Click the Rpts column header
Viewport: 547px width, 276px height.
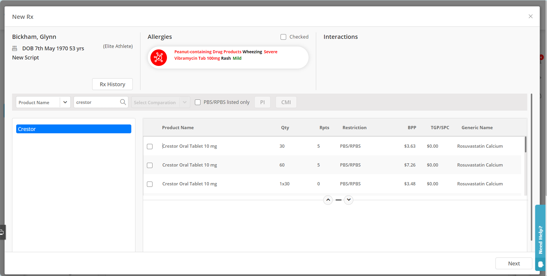click(x=324, y=127)
